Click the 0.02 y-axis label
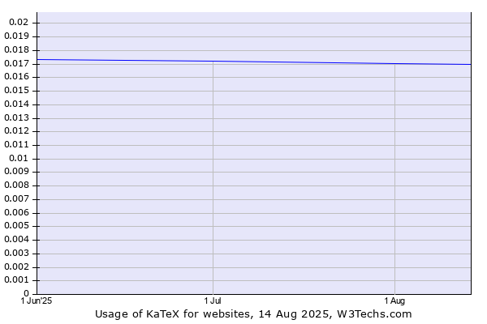The height and width of the screenshot is (324, 487). pyautogui.click(x=19, y=23)
